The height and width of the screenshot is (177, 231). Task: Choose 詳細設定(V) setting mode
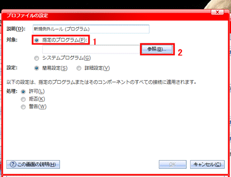click(79, 68)
